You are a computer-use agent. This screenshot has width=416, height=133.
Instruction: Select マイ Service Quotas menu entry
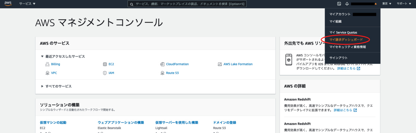click(353, 32)
